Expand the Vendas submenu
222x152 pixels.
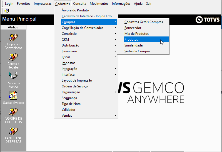(x=89, y=115)
